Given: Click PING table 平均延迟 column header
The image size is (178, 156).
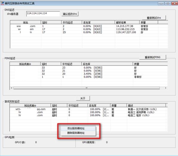Looking at the screenshot, I should [71, 64].
